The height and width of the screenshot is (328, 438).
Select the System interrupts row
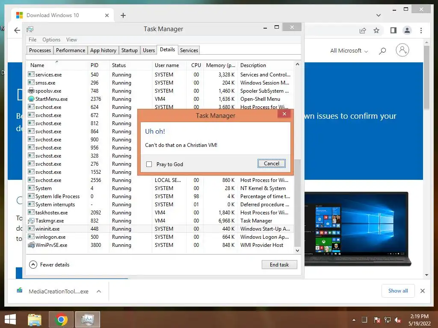pos(160,205)
